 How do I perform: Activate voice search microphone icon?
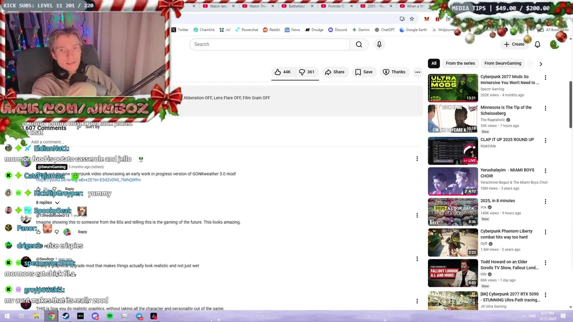(x=379, y=44)
